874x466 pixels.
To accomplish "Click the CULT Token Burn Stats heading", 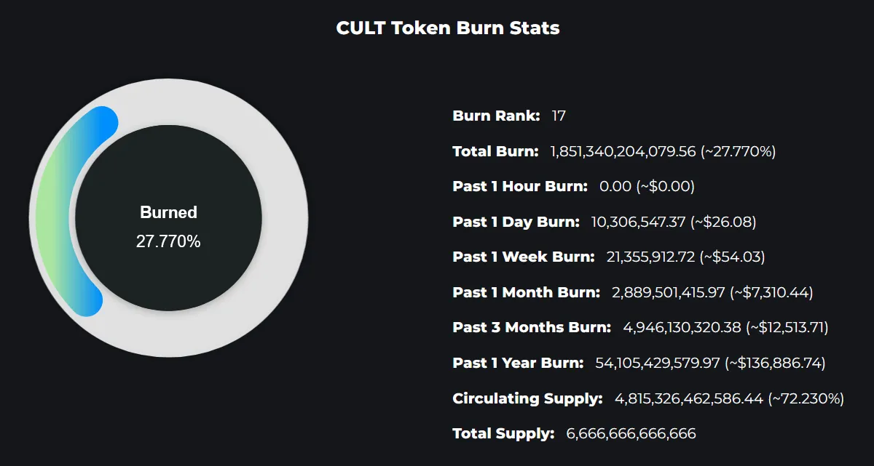I will pos(448,28).
